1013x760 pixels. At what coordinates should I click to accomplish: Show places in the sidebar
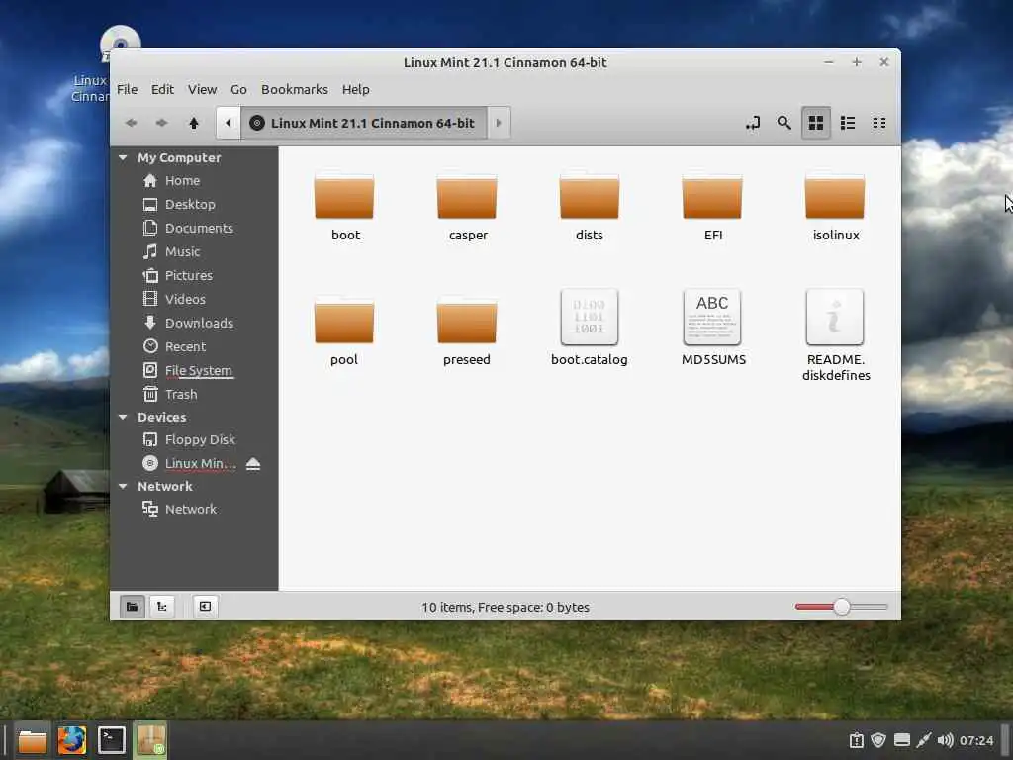click(132, 607)
